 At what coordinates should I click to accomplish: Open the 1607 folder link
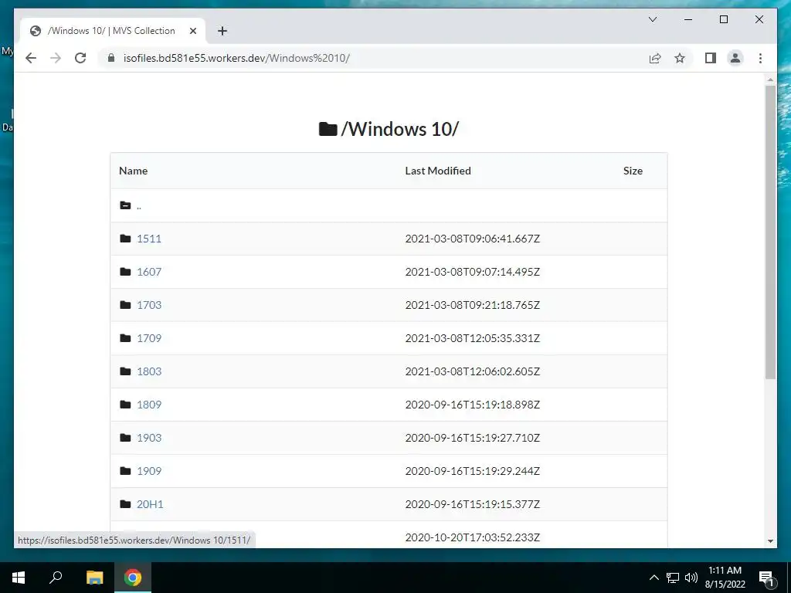149,272
